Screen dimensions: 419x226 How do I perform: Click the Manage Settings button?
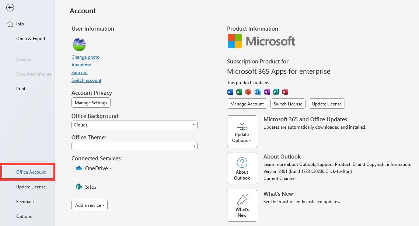coord(91,103)
